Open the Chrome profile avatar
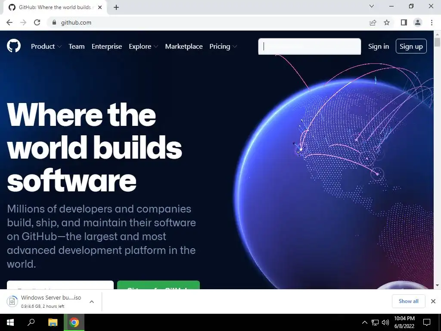This screenshot has width=441, height=331. pyautogui.click(x=418, y=22)
